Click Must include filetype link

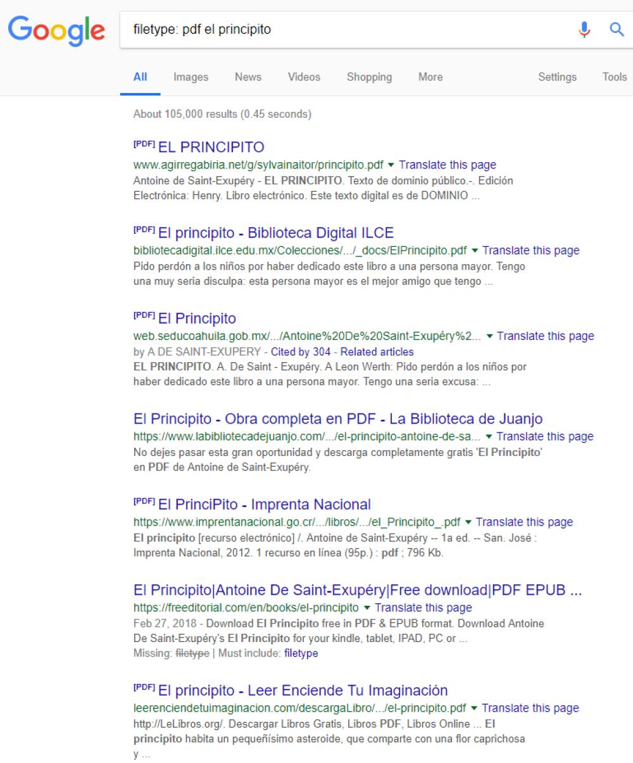(x=301, y=653)
